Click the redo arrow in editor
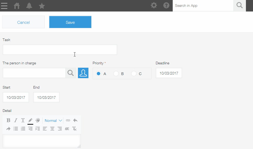Viewport: 253px width, 149px height. click(8, 129)
